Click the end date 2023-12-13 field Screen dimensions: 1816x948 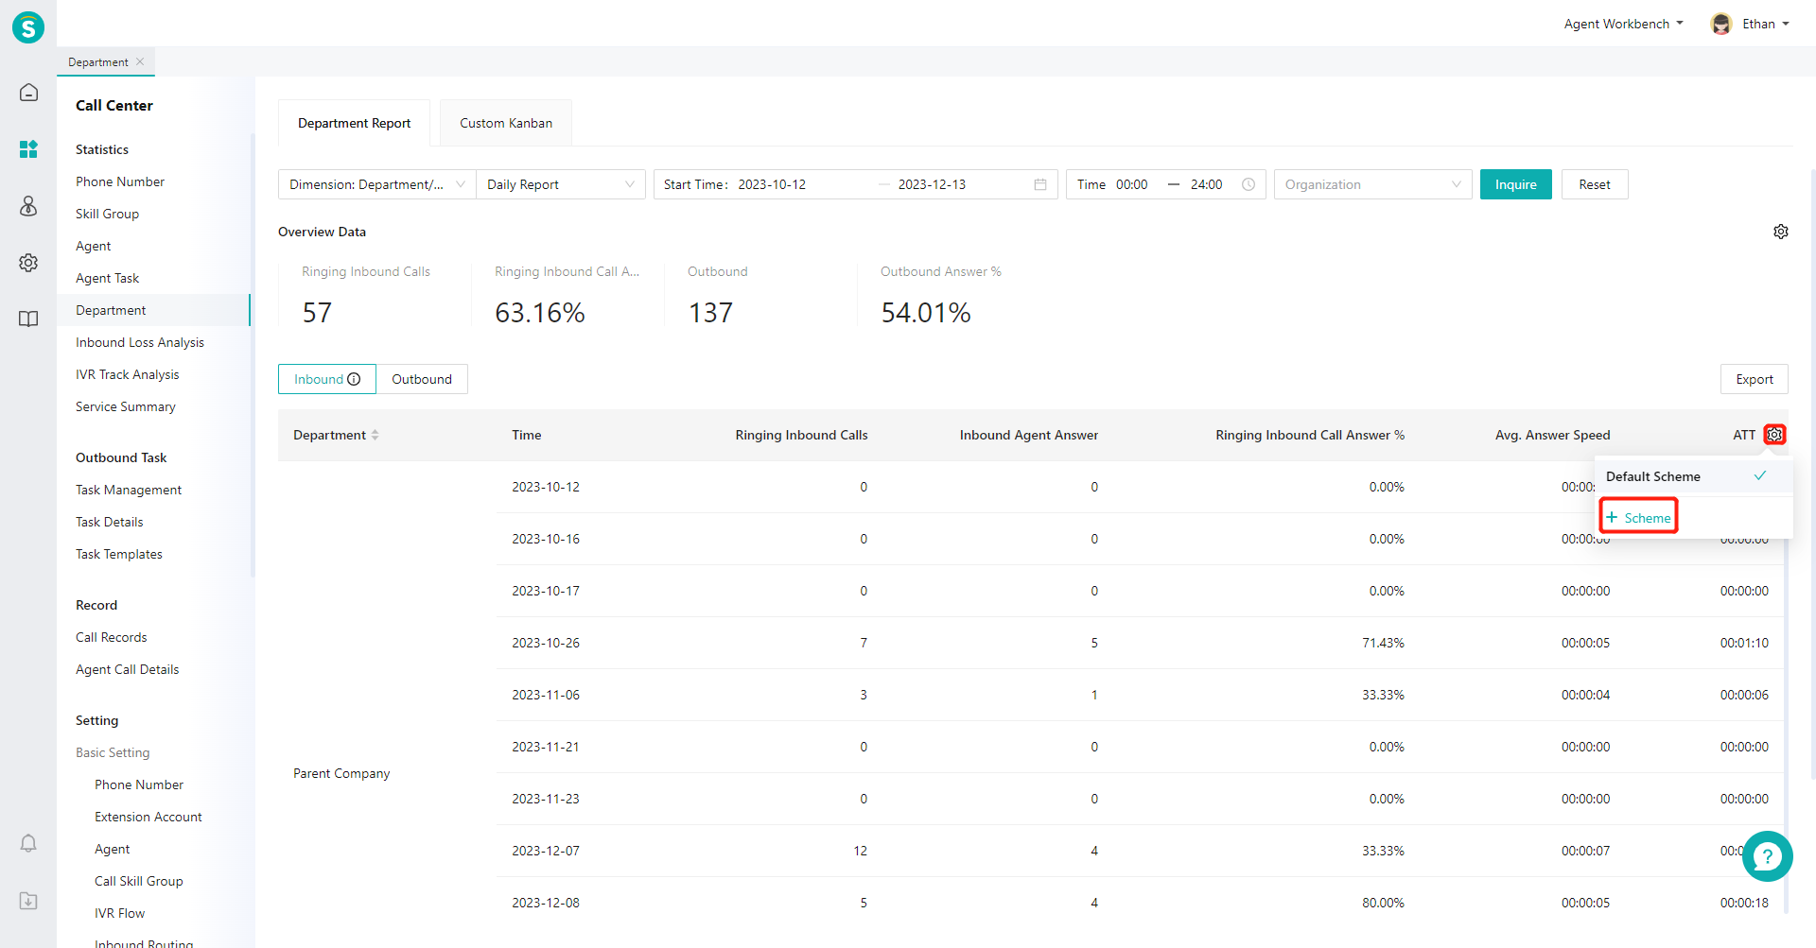[x=933, y=184]
